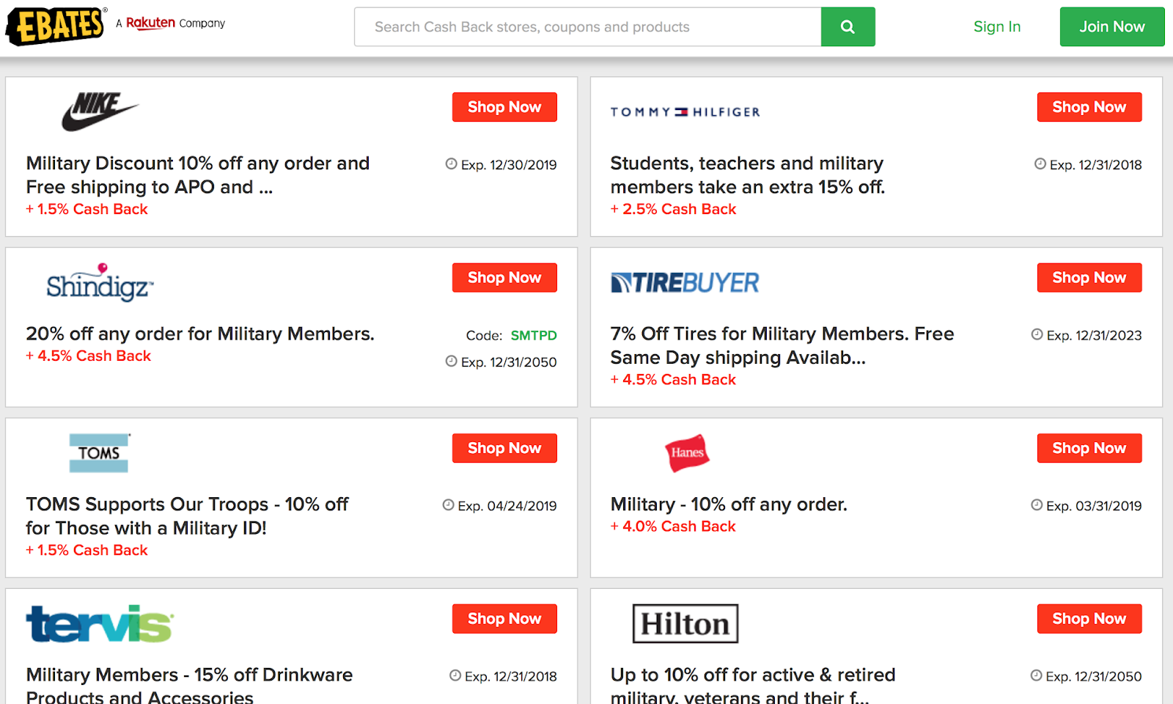
Task: Click the Tommy Hilfiger brand logo
Action: (x=684, y=111)
